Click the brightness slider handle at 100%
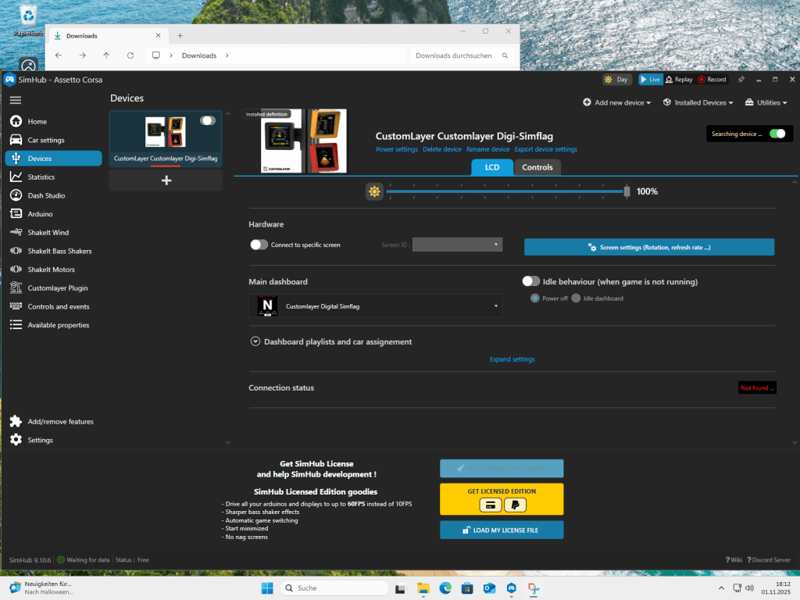 627,191
